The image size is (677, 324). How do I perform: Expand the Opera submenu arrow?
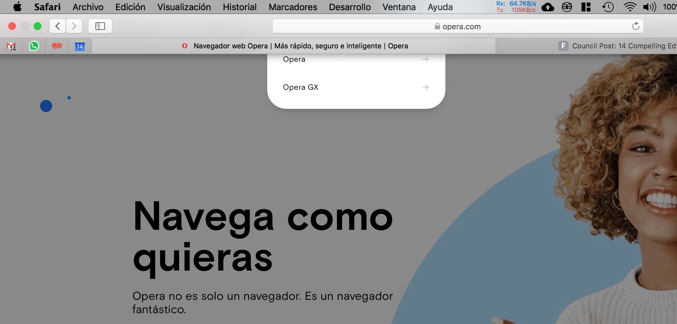click(x=426, y=59)
